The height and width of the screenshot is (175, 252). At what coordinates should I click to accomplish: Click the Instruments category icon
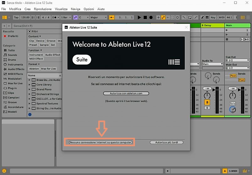tap(5, 64)
